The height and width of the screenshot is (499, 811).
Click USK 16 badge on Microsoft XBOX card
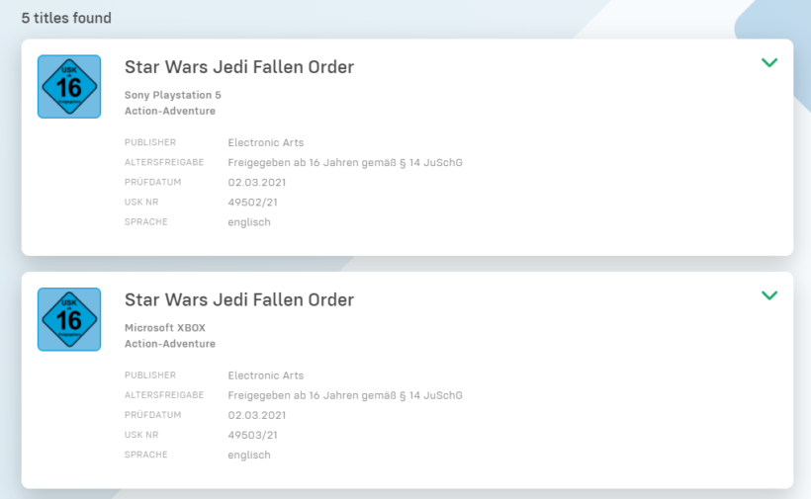pos(69,319)
